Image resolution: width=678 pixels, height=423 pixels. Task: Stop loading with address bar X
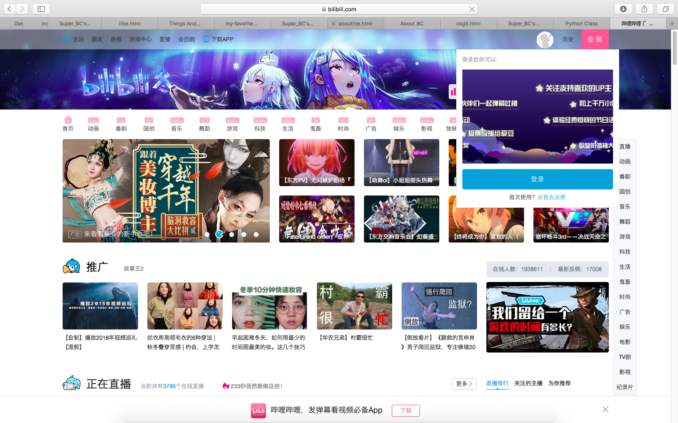pyautogui.click(x=472, y=9)
